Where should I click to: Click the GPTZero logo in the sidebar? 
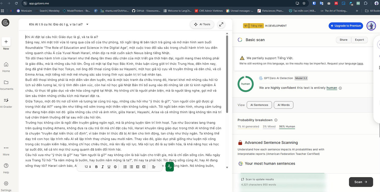[x=5, y=23]
